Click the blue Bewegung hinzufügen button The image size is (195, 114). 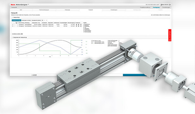pos(16,20)
